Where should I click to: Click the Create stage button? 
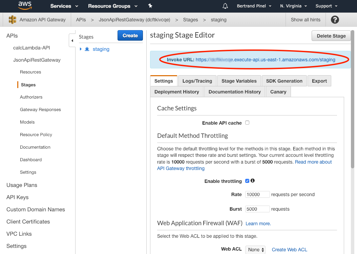tap(130, 36)
